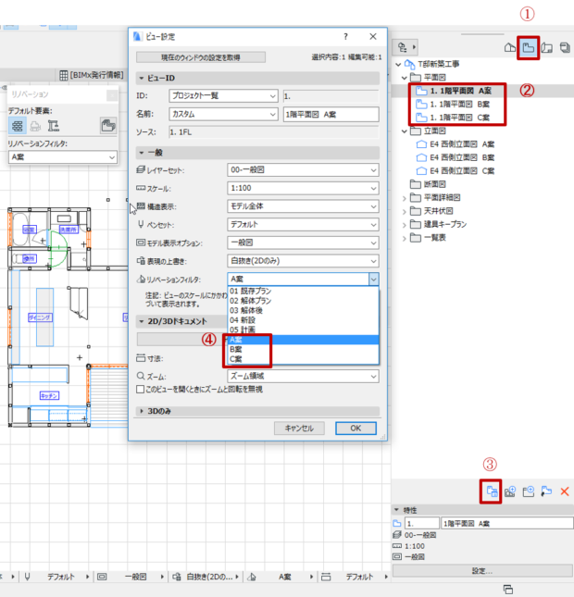The height and width of the screenshot is (597, 574).
Task: Collapse the 一般 section header
Action: pos(257,153)
